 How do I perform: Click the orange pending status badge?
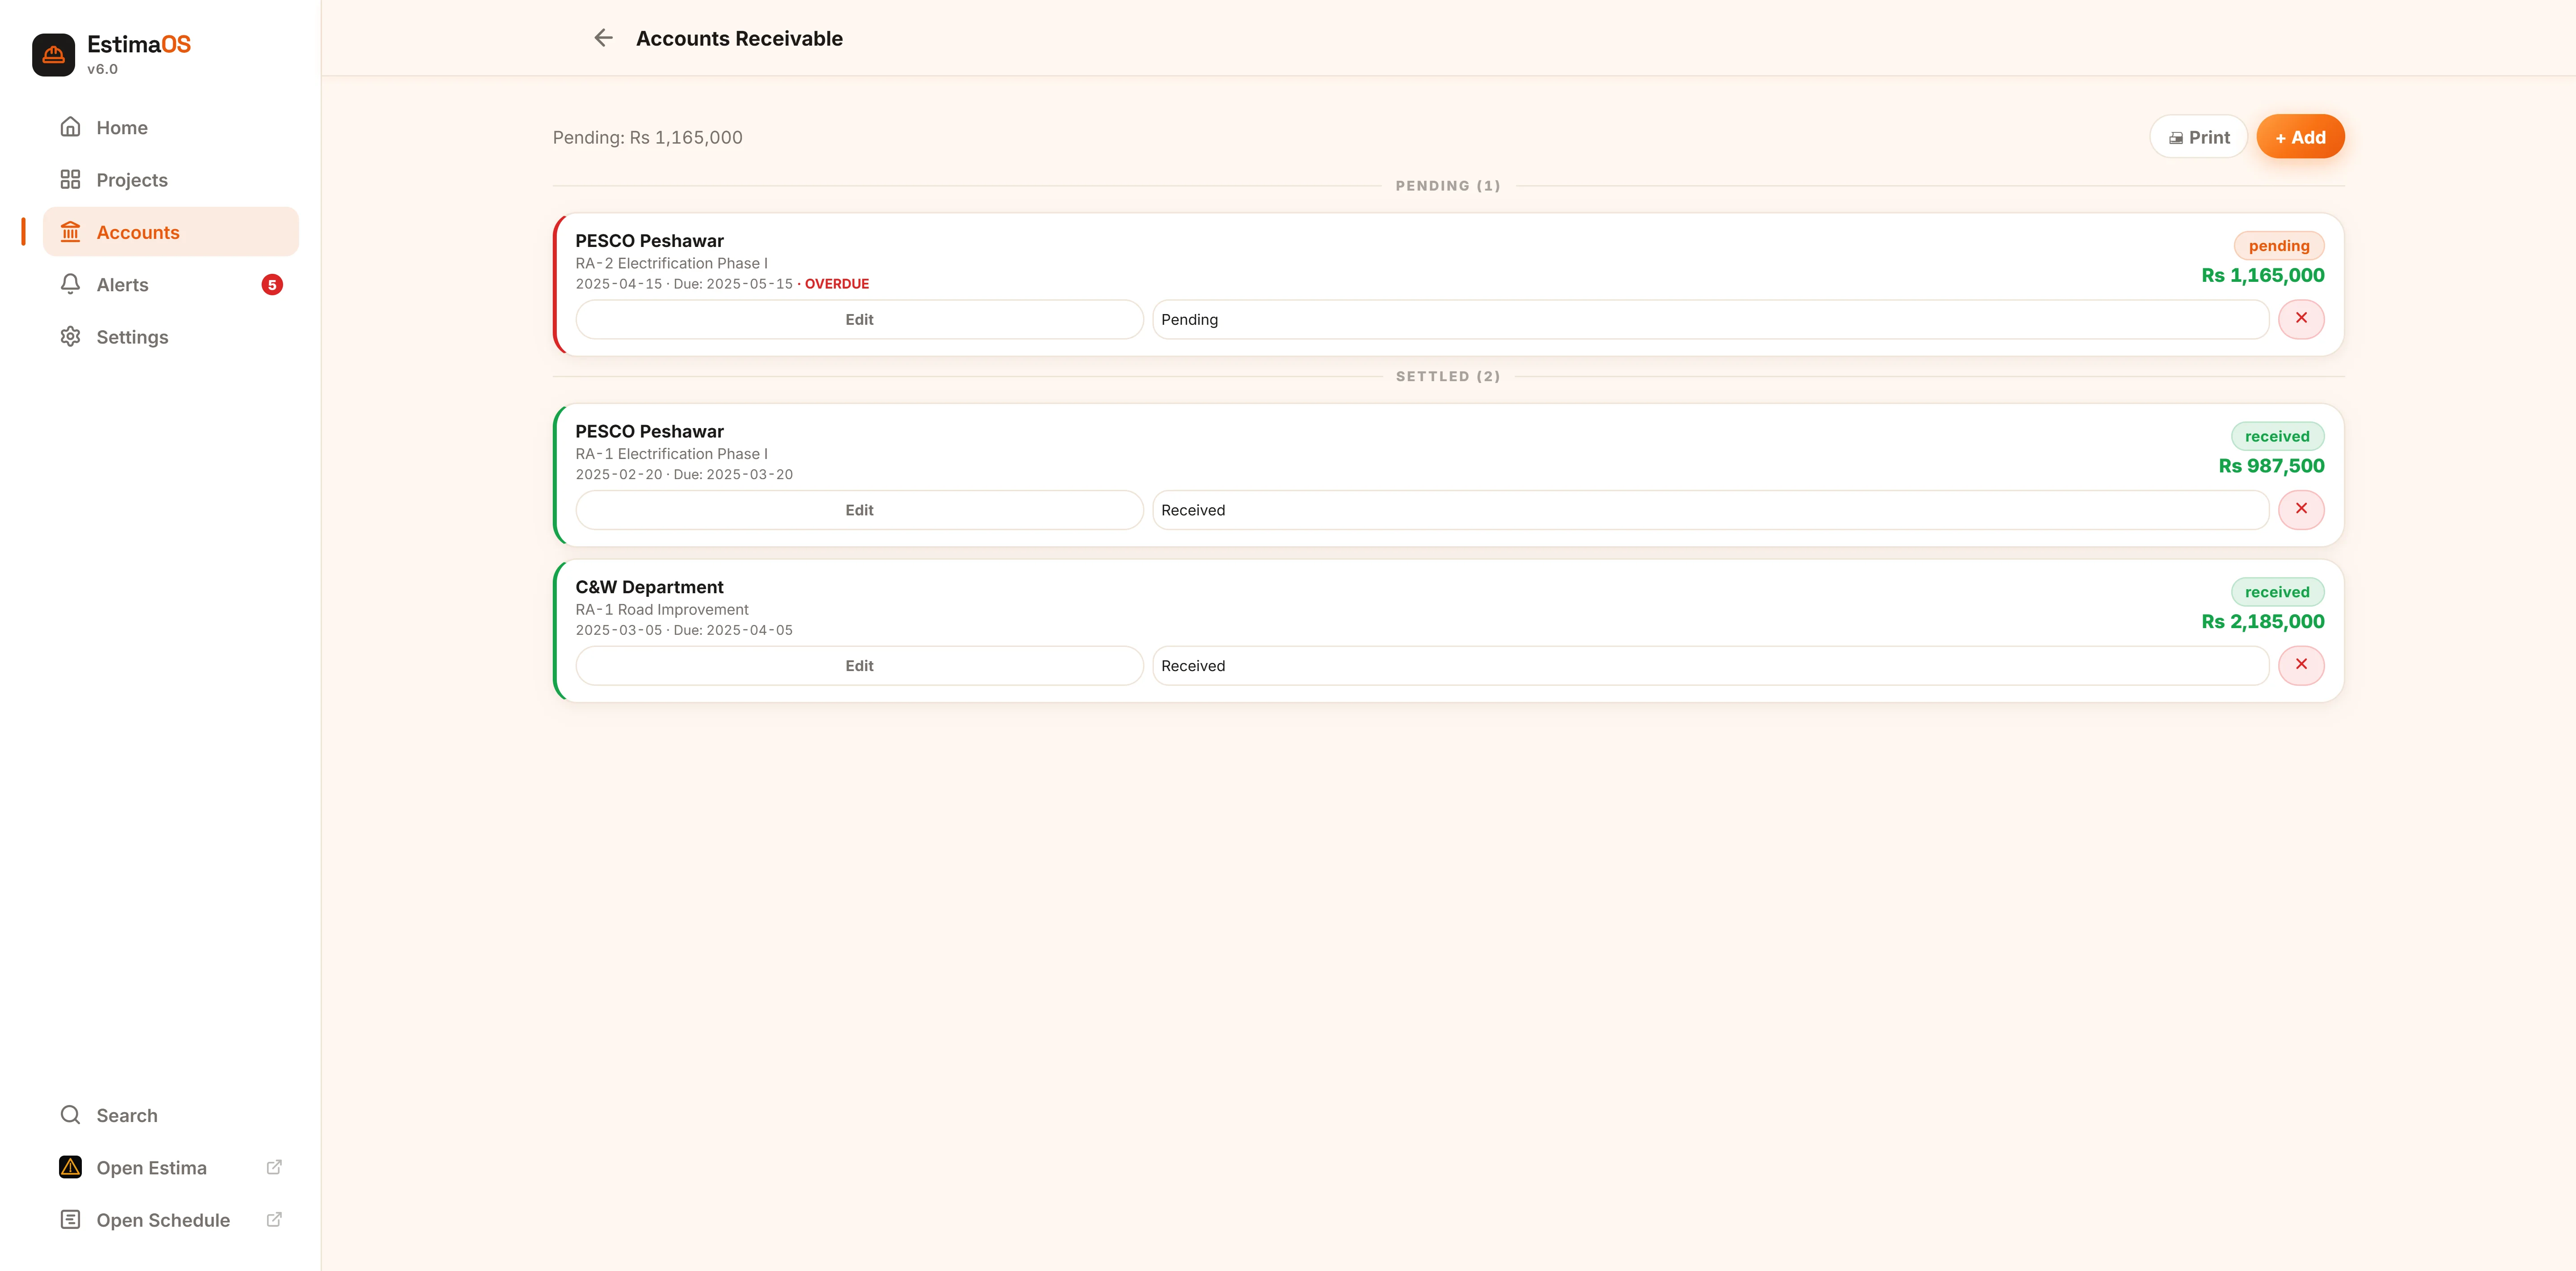tap(2279, 246)
